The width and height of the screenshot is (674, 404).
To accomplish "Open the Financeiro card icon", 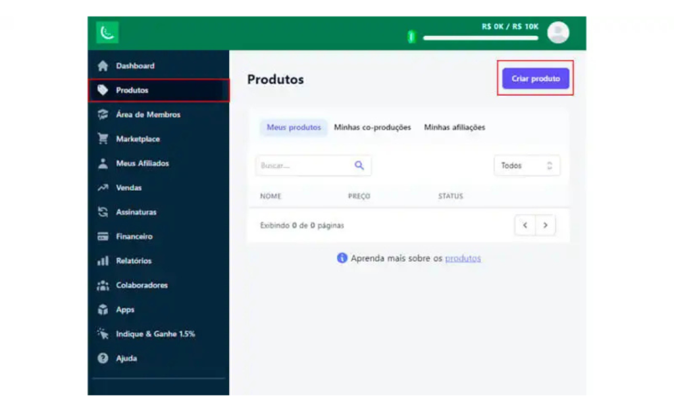I will 103,236.
